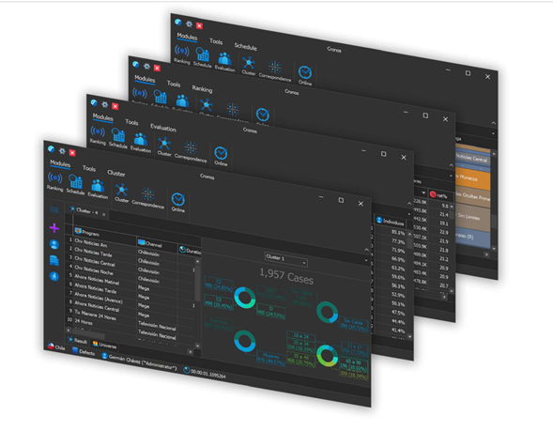Open dropdown beside rat% column in Ranking window
Screen dimensions: 553x431
(423, 192)
